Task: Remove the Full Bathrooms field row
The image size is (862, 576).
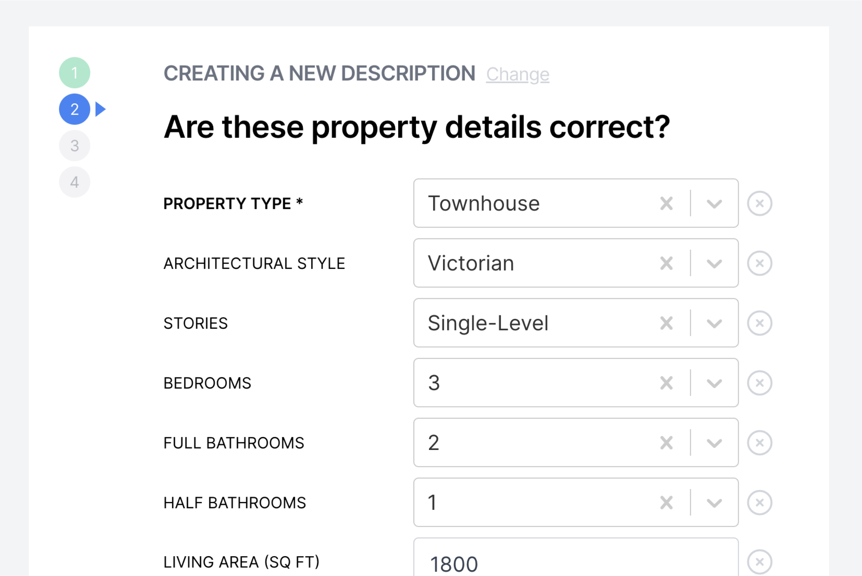Action: [x=759, y=443]
